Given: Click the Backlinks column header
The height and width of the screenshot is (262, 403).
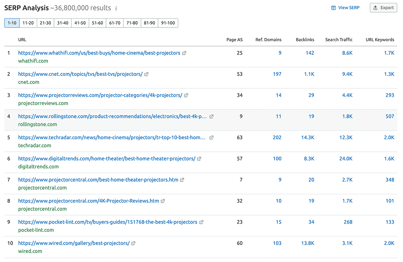Looking at the screenshot, I should pyautogui.click(x=305, y=40).
